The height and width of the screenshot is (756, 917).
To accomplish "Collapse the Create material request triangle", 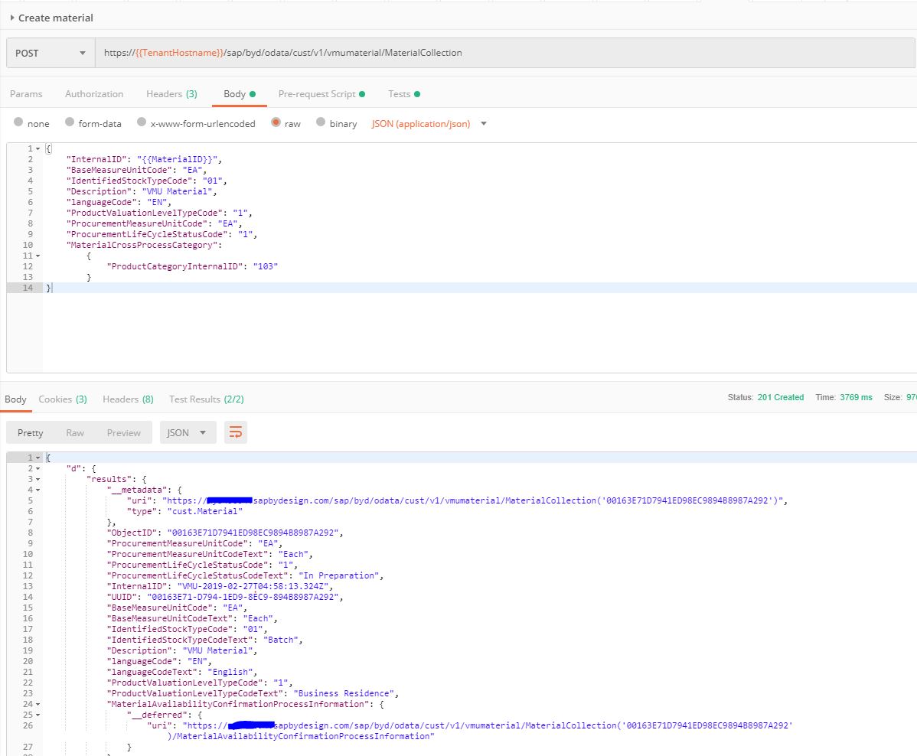I will [12, 18].
